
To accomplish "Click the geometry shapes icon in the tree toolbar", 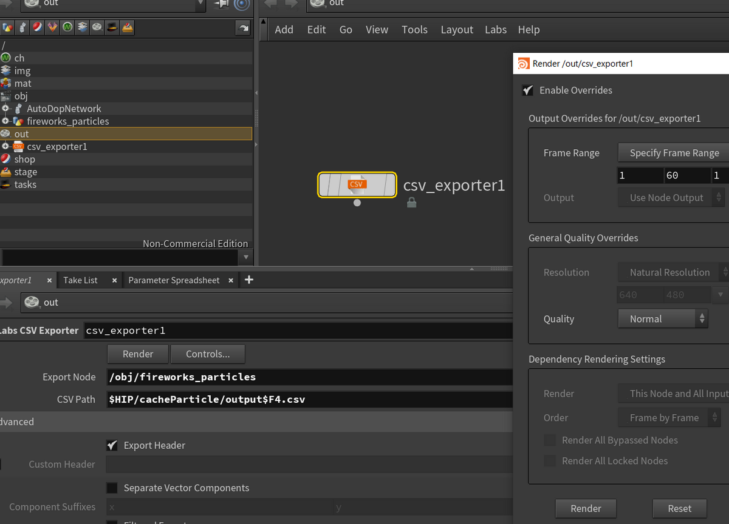I will coord(7,27).
